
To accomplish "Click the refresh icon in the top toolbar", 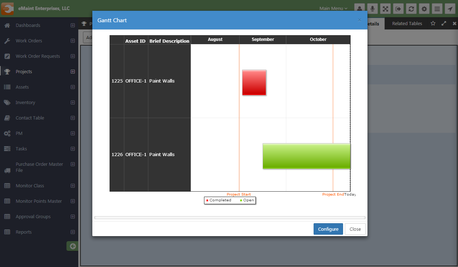I will point(411,9).
